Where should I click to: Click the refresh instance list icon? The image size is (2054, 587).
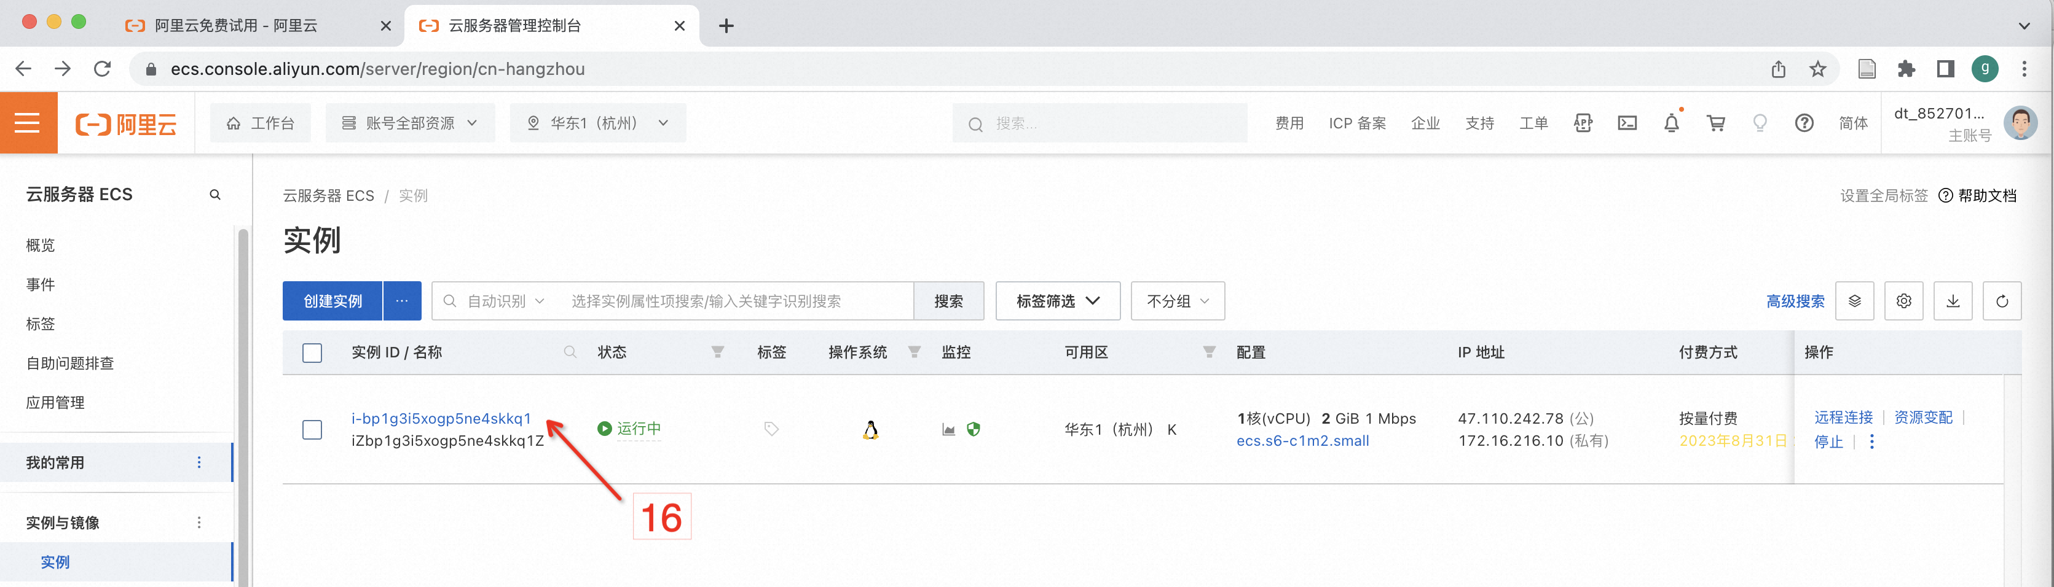[x=2001, y=301]
